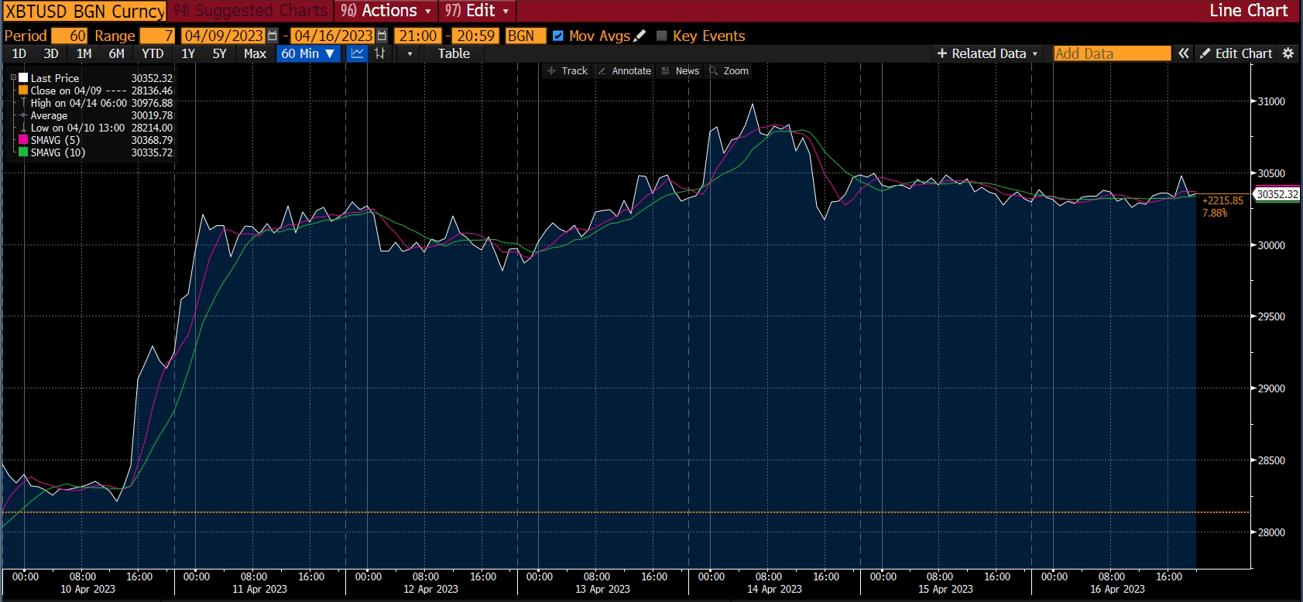The width and height of the screenshot is (1303, 602).
Task: Open the end date calendar picker
Action: coord(382,36)
